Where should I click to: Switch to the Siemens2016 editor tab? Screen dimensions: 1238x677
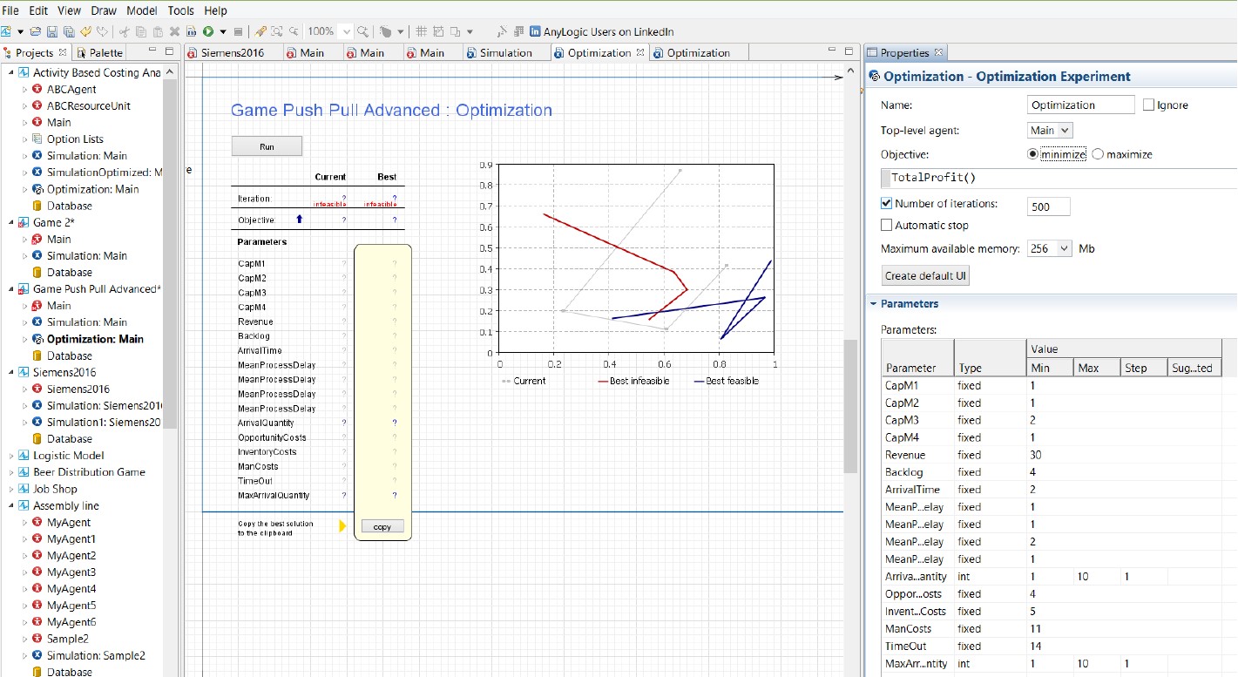(231, 53)
